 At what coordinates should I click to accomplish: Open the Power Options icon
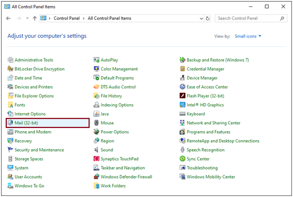[x=96, y=132]
